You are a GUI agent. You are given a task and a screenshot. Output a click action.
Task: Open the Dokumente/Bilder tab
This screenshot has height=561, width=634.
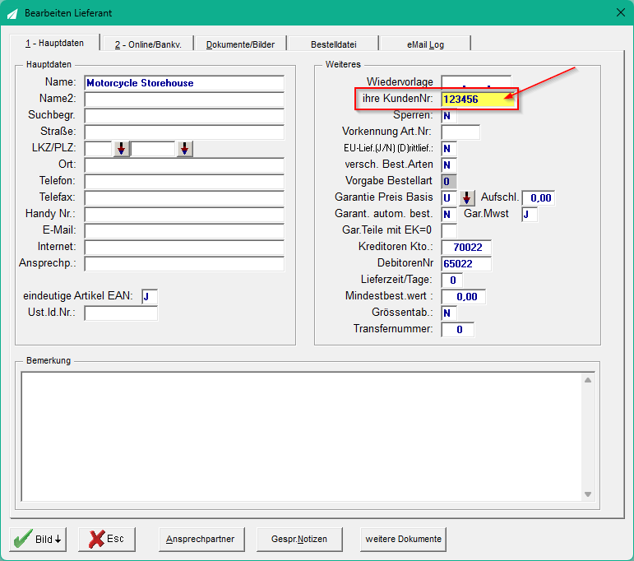coord(240,44)
